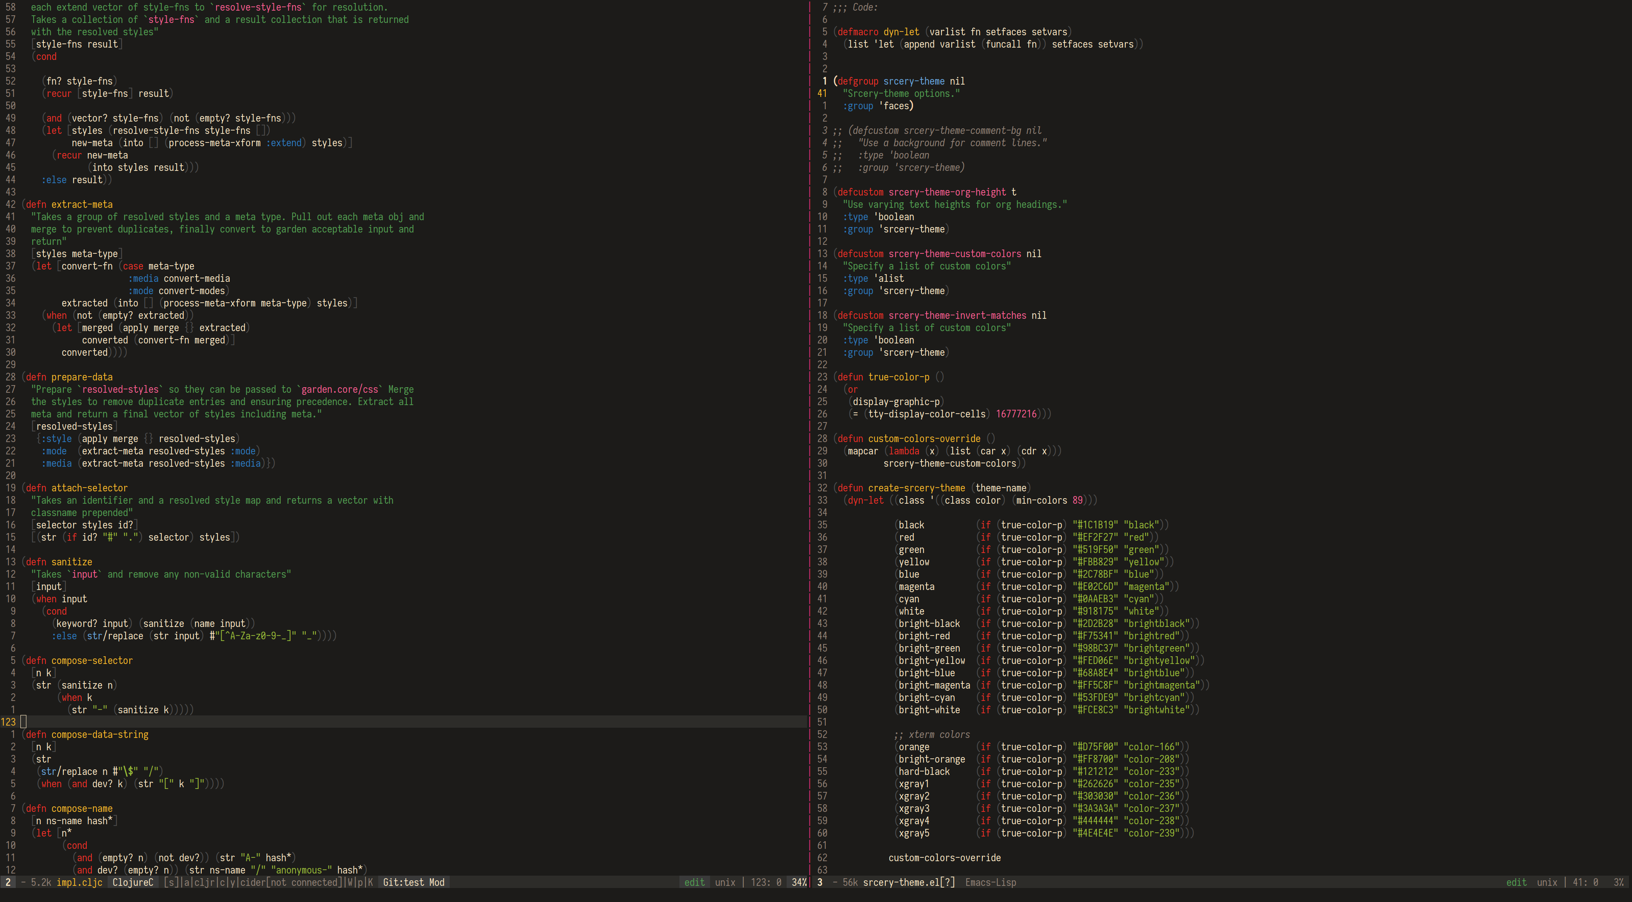Image resolution: width=1632 pixels, height=902 pixels.
Task: Open the Emacs-Lisp major mode menu
Action: (990, 882)
